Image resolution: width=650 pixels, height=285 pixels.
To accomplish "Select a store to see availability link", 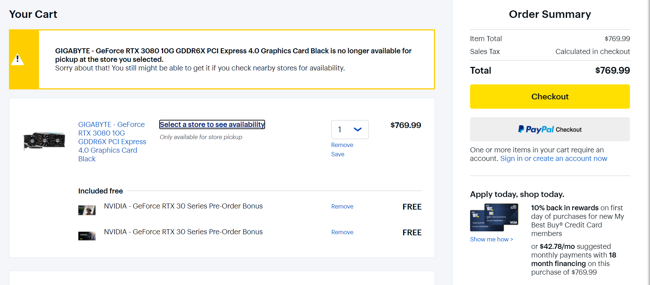I will [212, 124].
